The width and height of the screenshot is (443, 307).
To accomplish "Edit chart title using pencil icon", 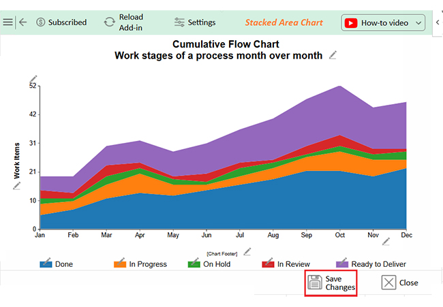I will pyautogui.click(x=333, y=55).
